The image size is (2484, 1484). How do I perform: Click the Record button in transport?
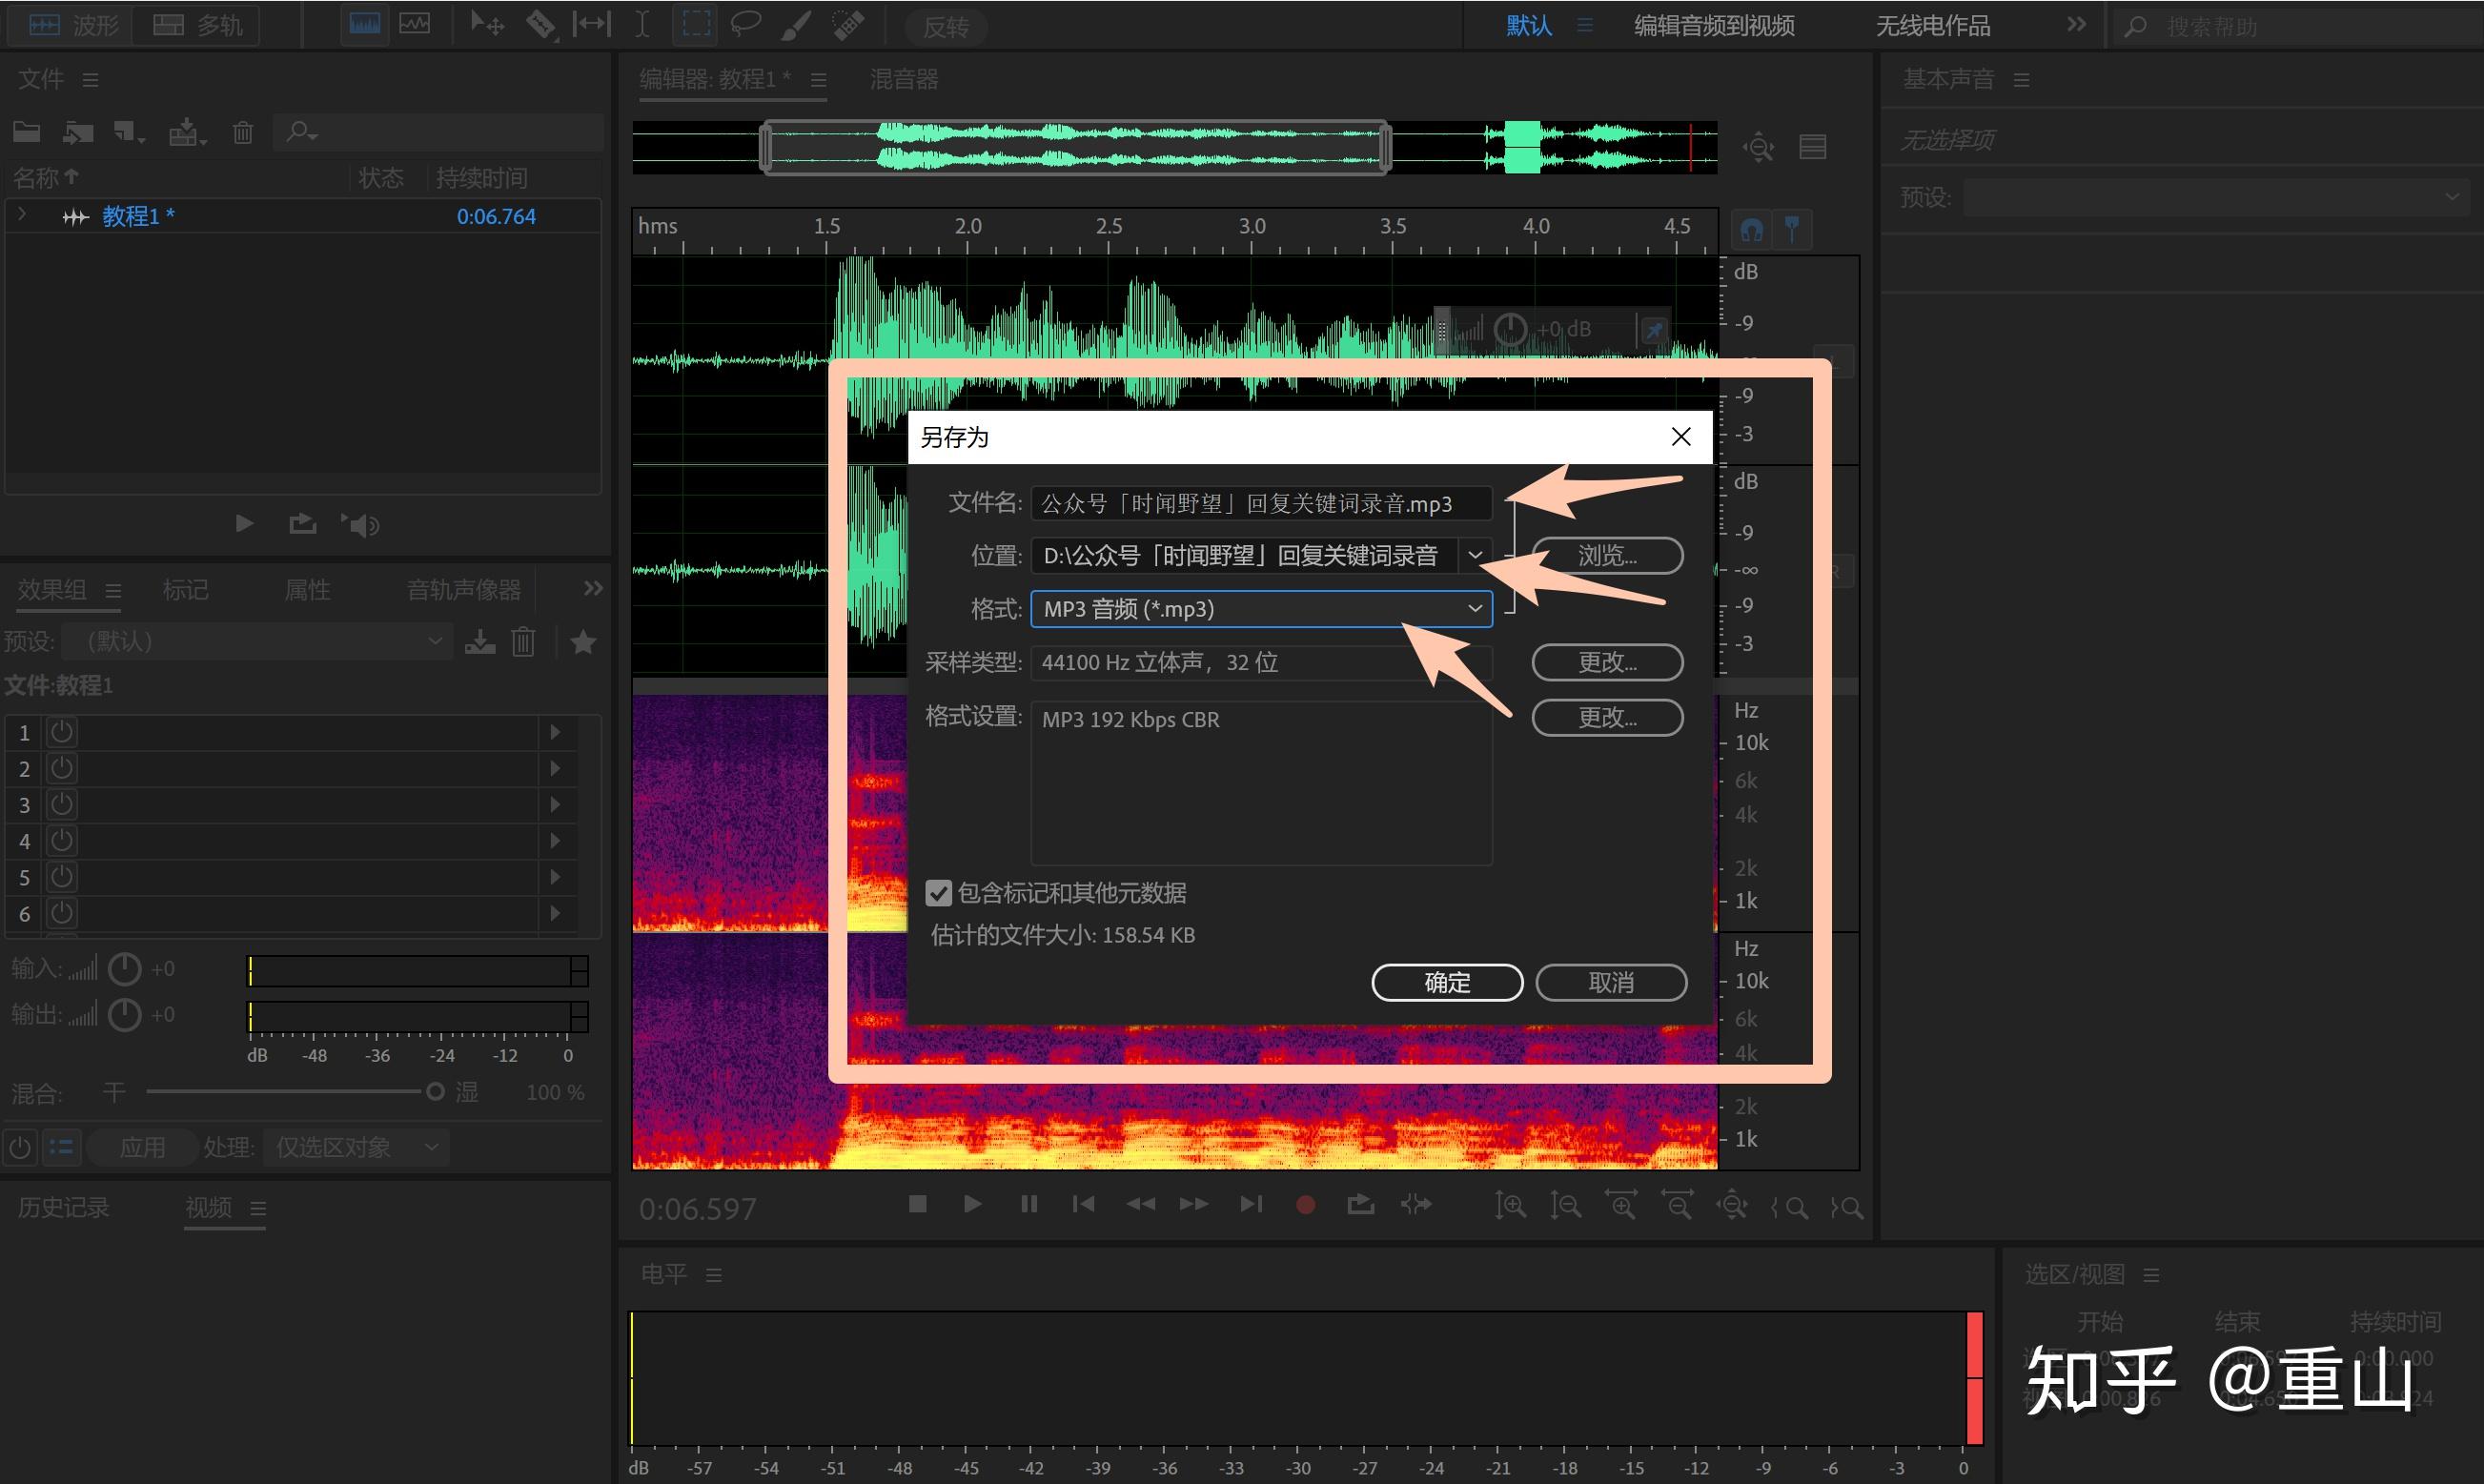point(1305,1205)
